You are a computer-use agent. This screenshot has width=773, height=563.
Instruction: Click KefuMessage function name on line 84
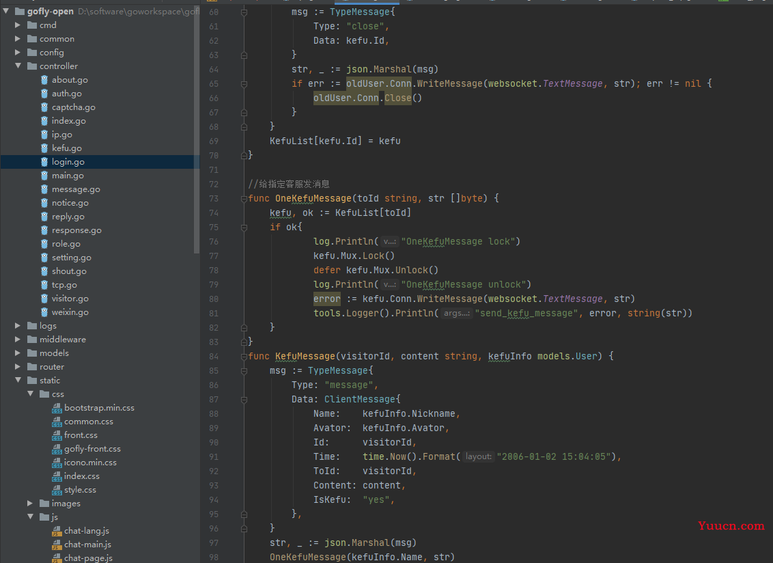pyautogui.click(x=305, y=356)
